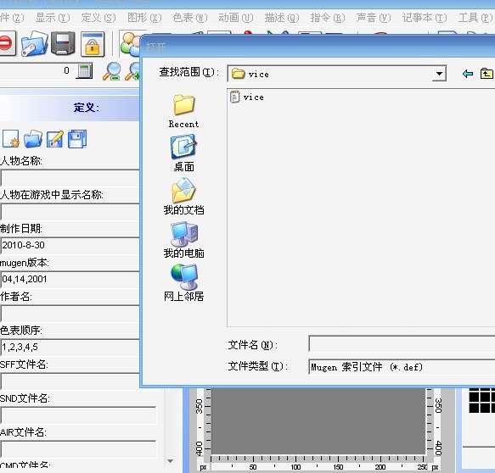This screenshot has height=473, width=495.
Task: Open the 声音 menu
Action: tap(373, 18)
